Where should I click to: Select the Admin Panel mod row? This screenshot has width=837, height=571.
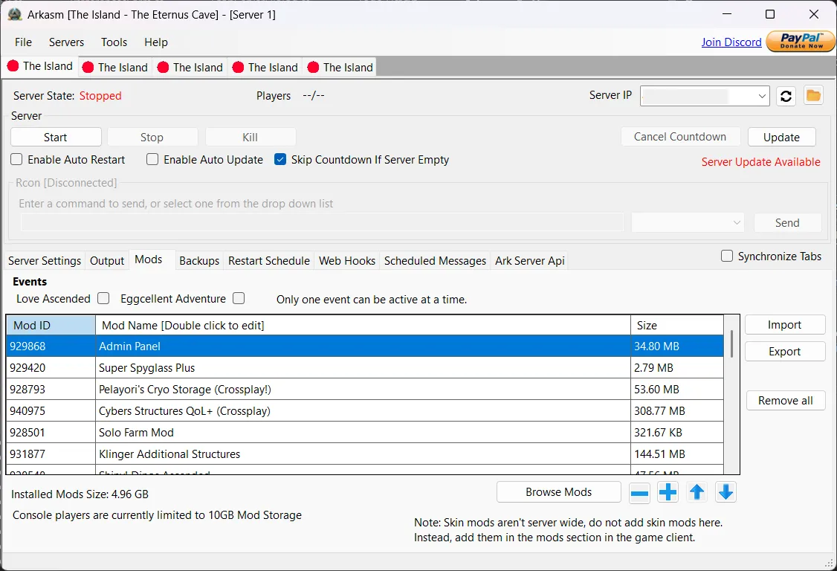point(364,346)
